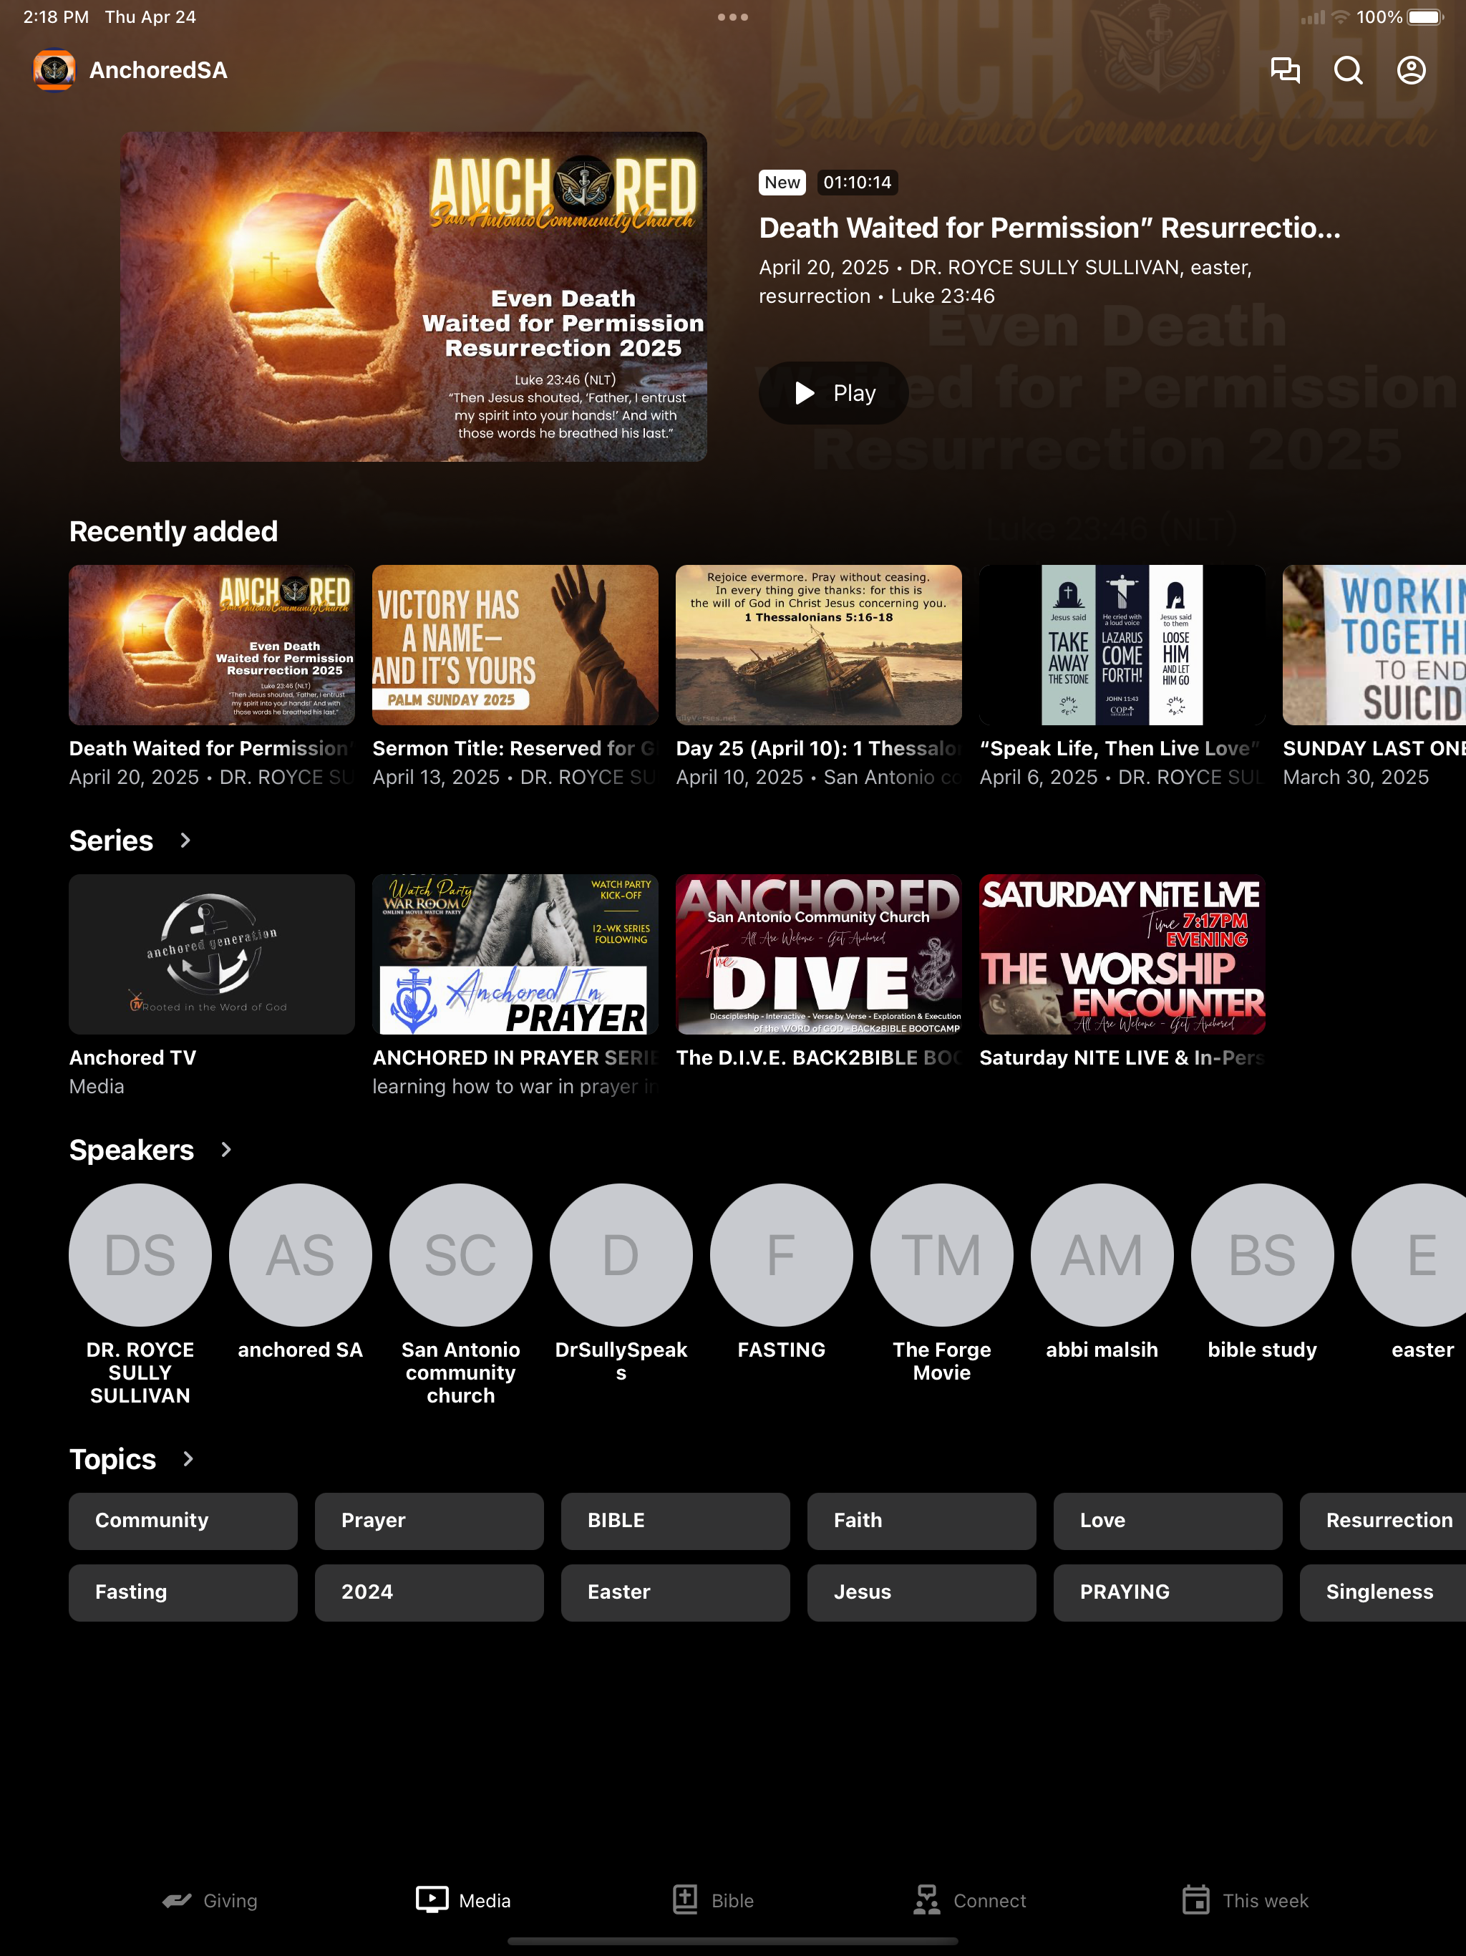1466x1956 pixels.
Task: Play the featured sermon video
Action: coord(833,392)
